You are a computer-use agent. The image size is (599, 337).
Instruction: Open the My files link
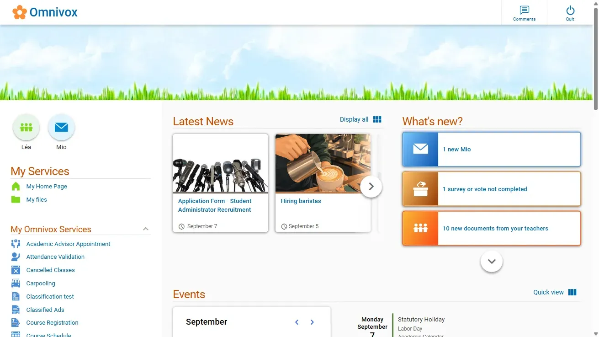pyautogui.click(x=37, y=199)
